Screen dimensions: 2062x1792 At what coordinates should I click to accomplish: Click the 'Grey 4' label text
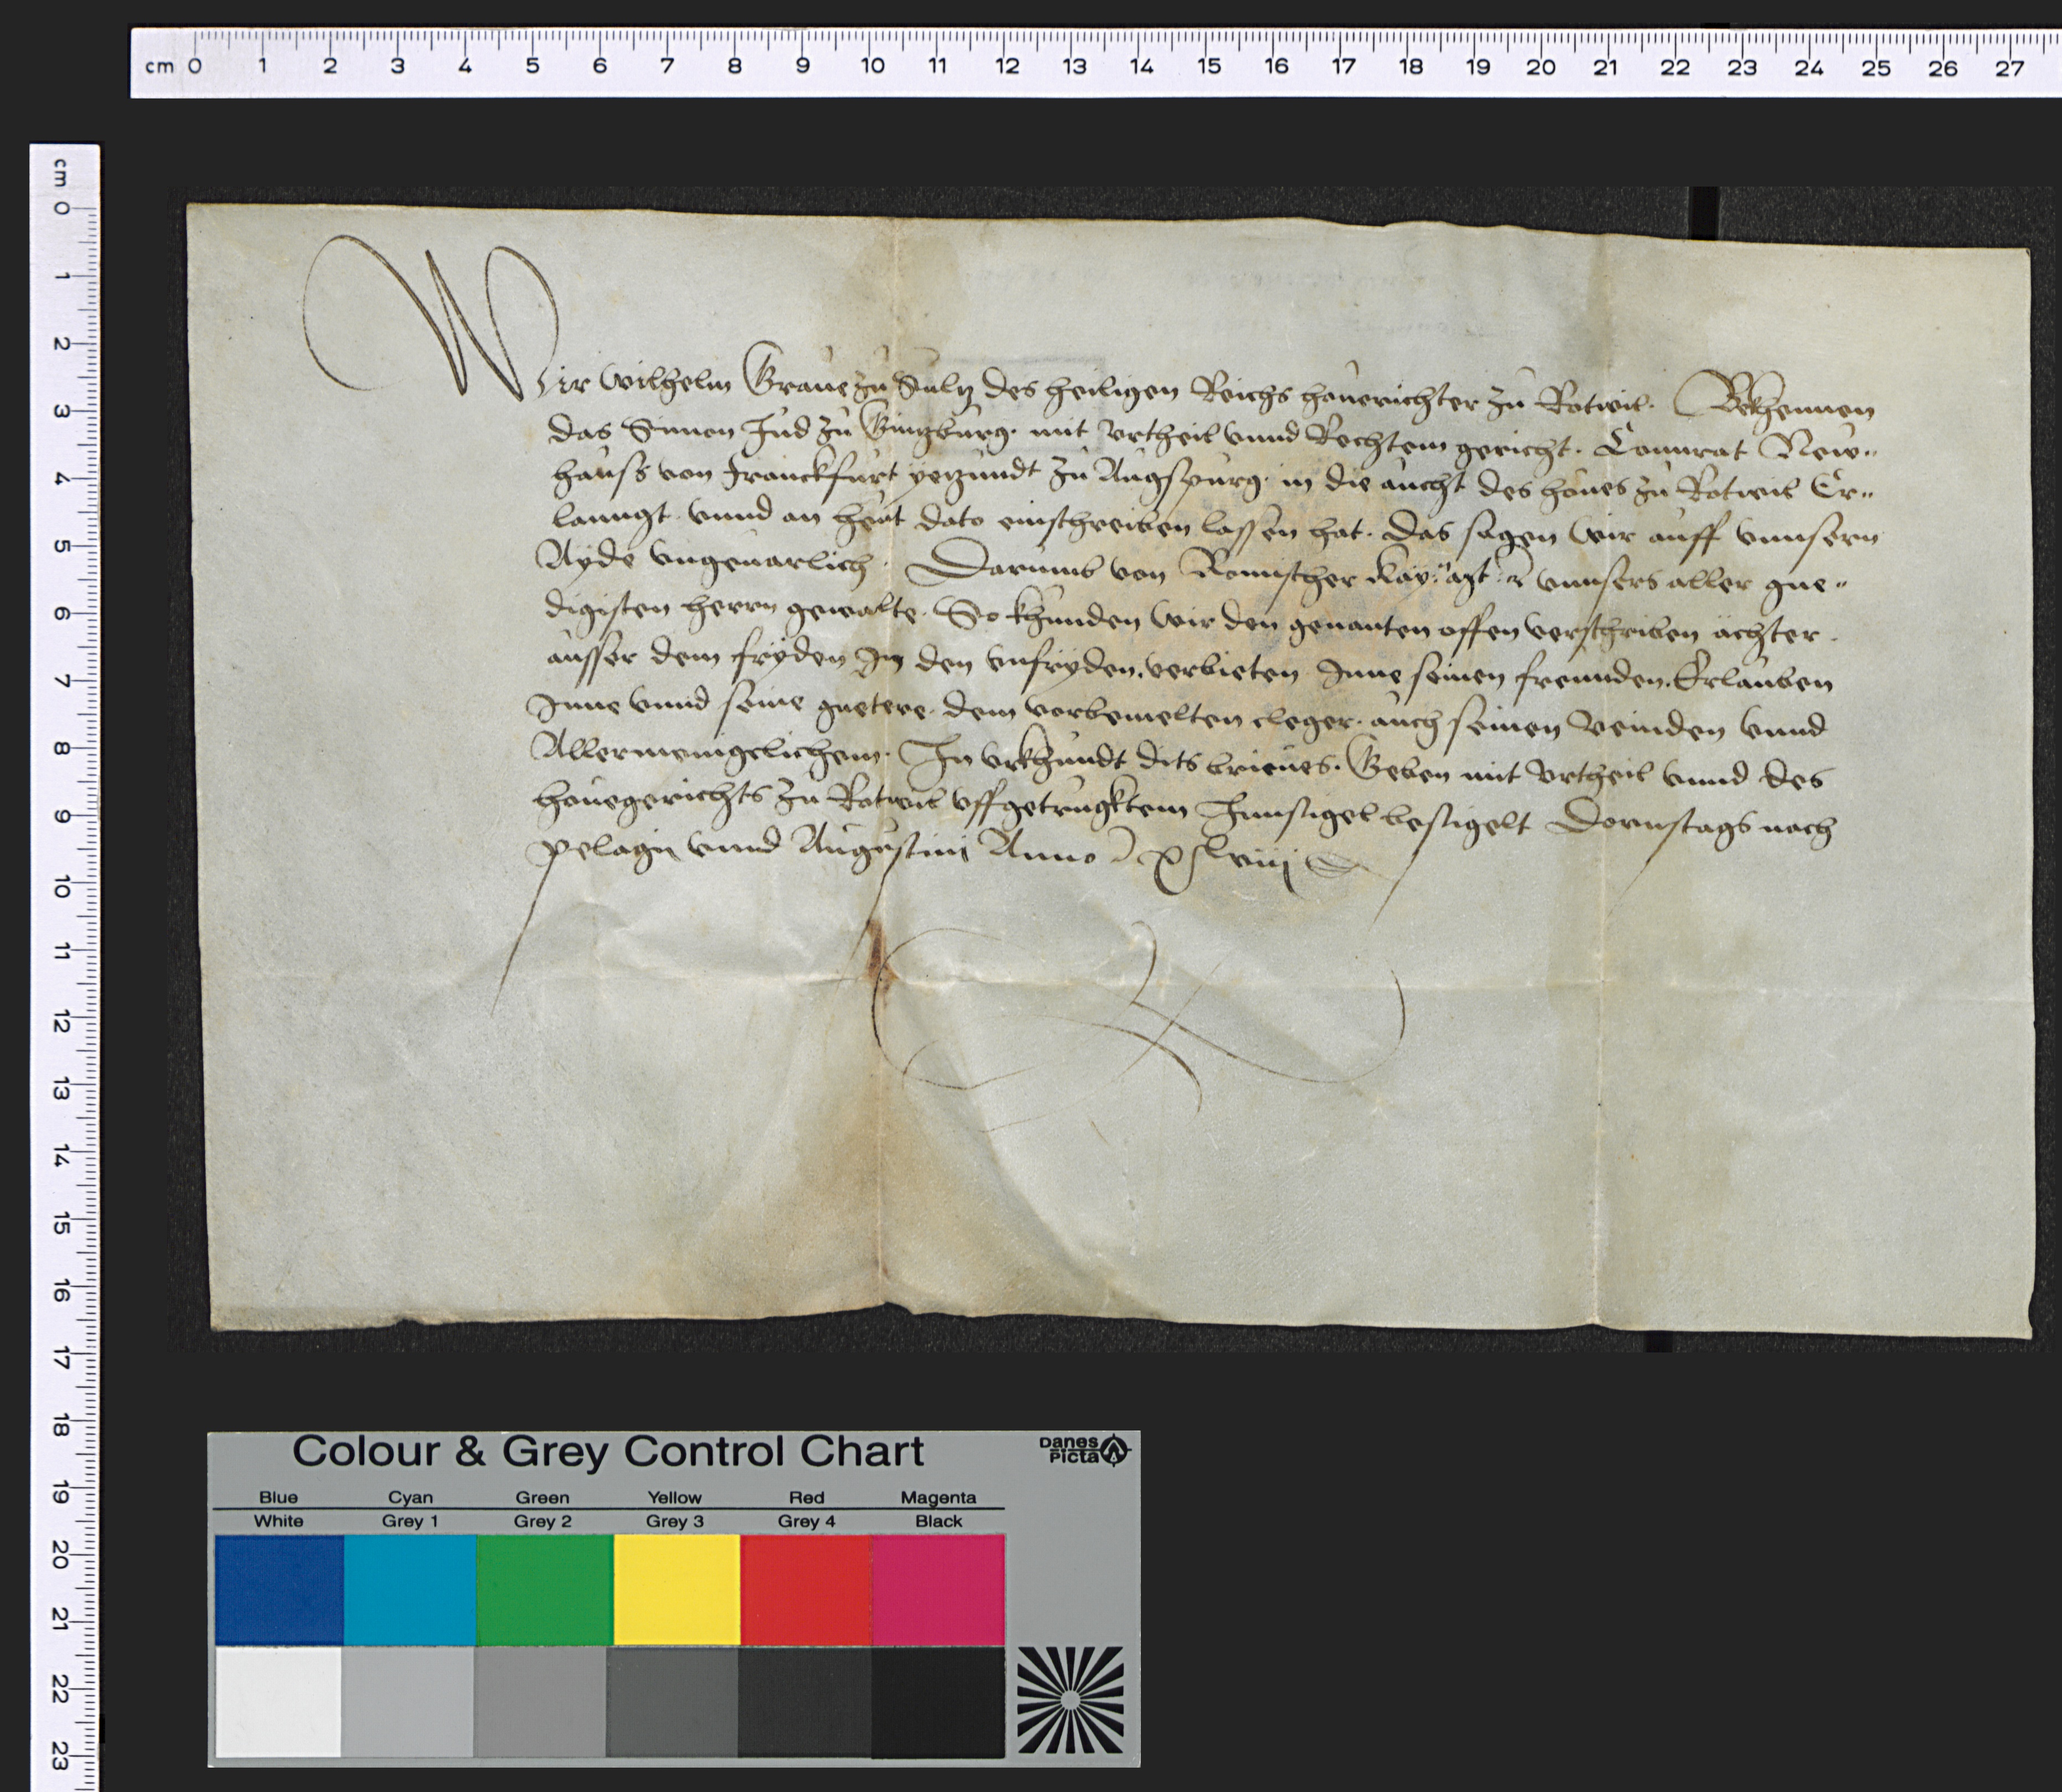pos(806,1521)
